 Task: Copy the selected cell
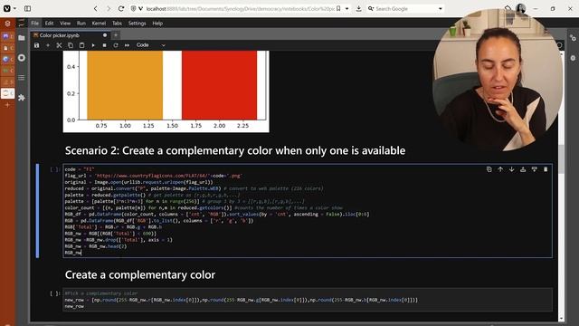(71, 45)
